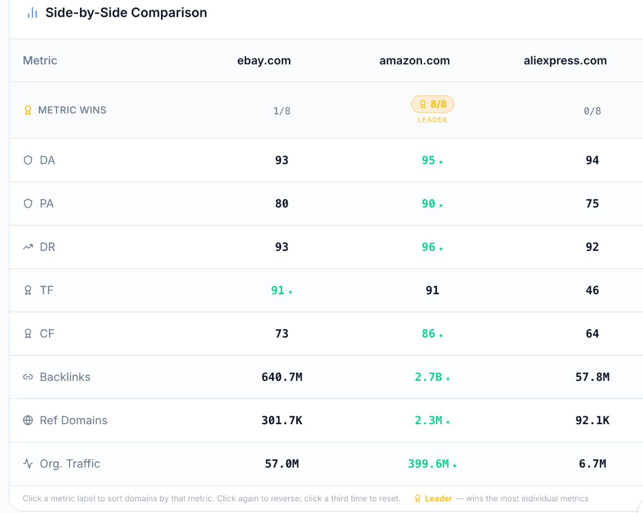Viewport: 643px width, 513px height.
Task: Select the amazon.com column header
Action: pyautogui.click(x=415, y=61)
